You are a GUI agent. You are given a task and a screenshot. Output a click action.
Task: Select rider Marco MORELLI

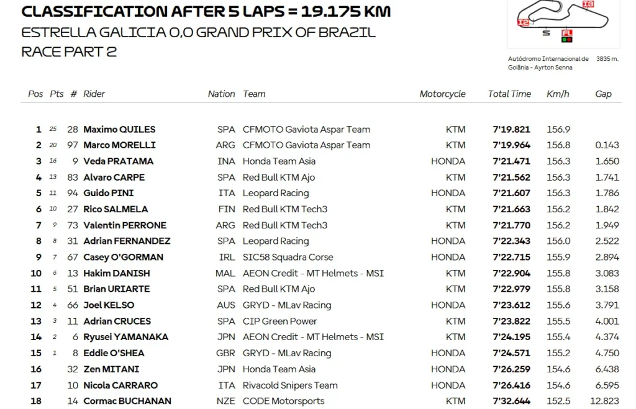click(x=119, y=145)
